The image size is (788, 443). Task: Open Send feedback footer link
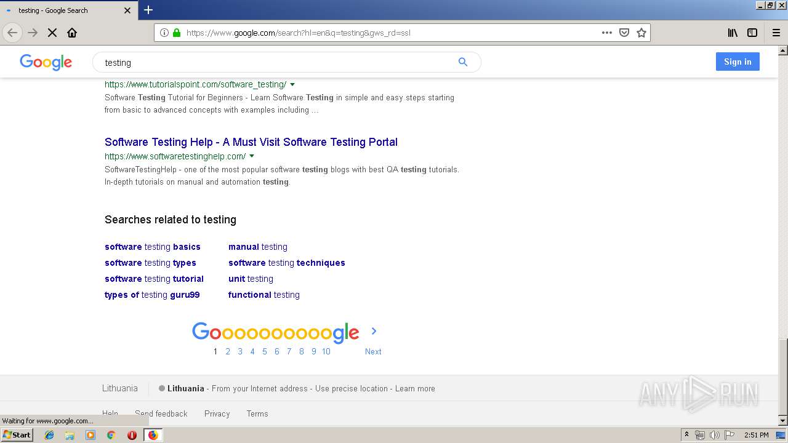[161, 414]
